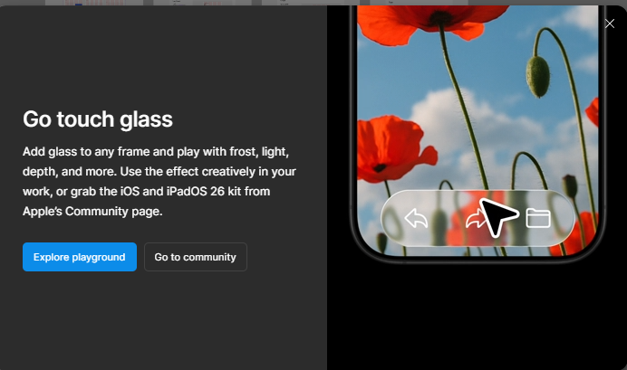Screen dimensions: 627x370
Task: Tap the redo arrow in glass bar
Action: click(x=475, y=220)
